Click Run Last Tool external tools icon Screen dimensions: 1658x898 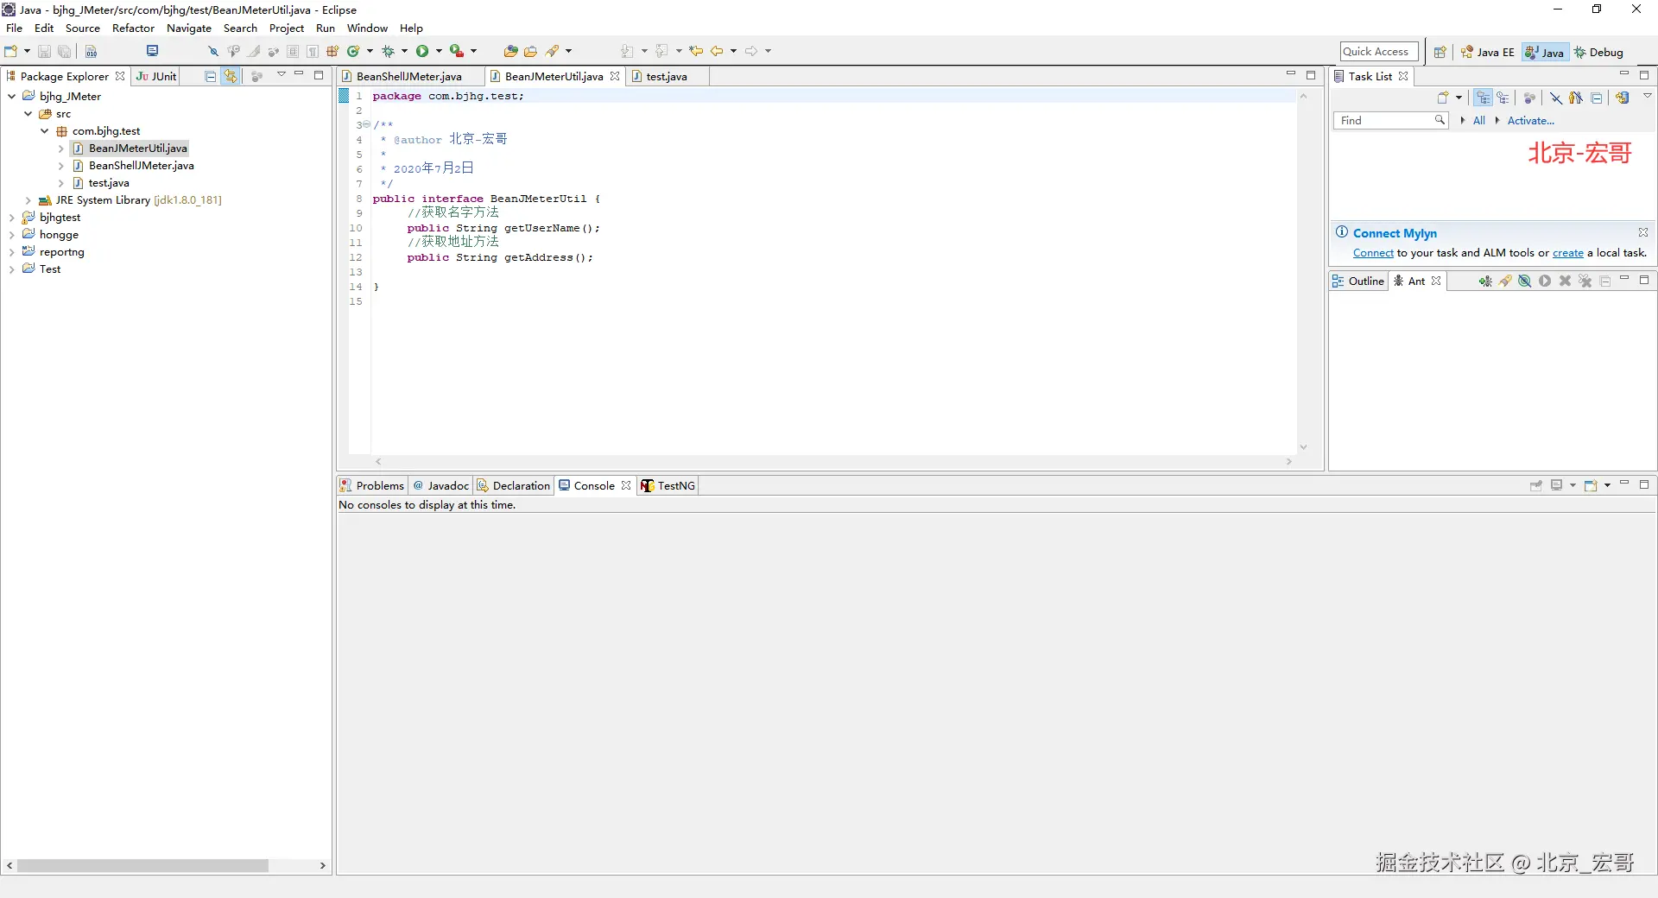(x=457, y=51)
